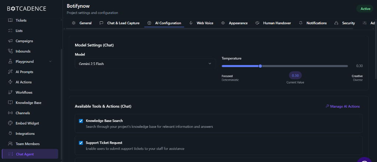Image resolution: width=377 pixels, height=162 pixels.
Task: Open Integrations from the sidebar
Action: 30,134
